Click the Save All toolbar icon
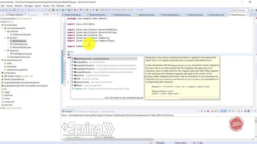Viewport: 257px width, 144px height. [x=6, y=10]
